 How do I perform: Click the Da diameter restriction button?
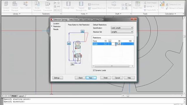72,64
